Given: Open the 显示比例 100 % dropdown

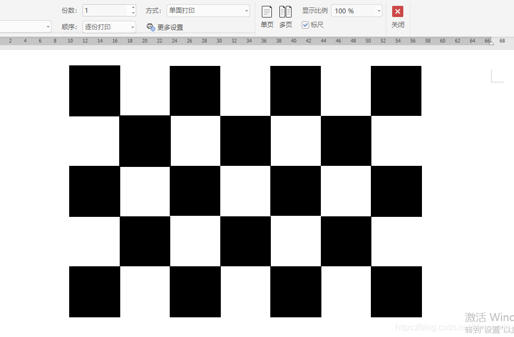Looking at the screenshot, I should [x=357, y=11].
